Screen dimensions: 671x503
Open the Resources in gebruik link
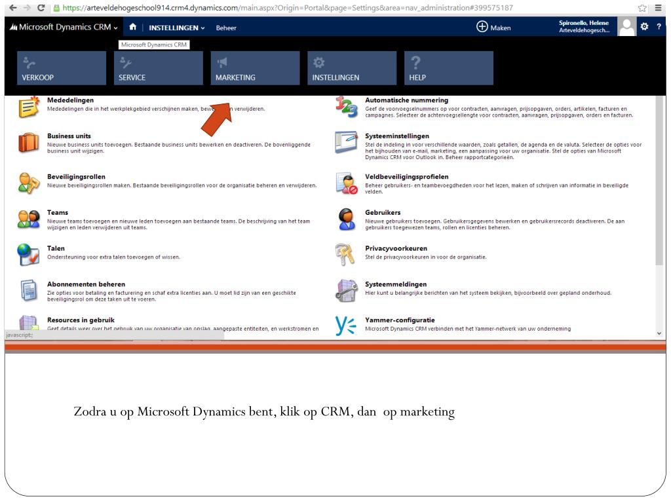81,320
